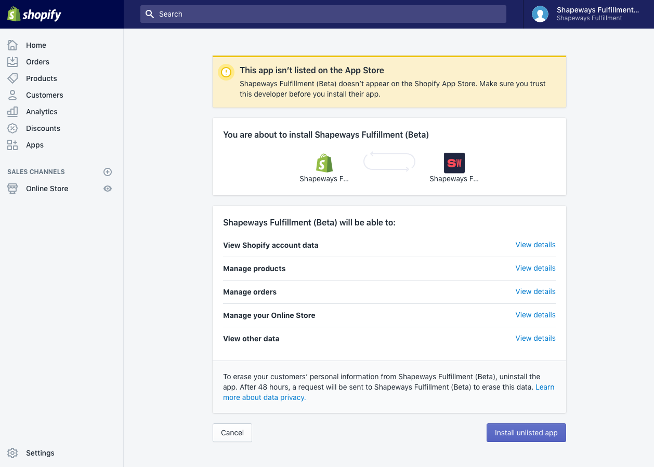Expand the Shapeways Fulfillment account menu
This screenshot has width=654, height=467.
[x=588, y=14]
